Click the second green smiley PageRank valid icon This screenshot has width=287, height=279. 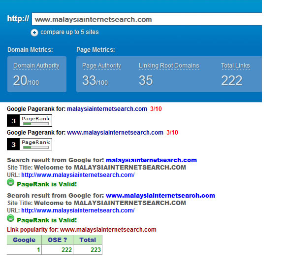11,218
